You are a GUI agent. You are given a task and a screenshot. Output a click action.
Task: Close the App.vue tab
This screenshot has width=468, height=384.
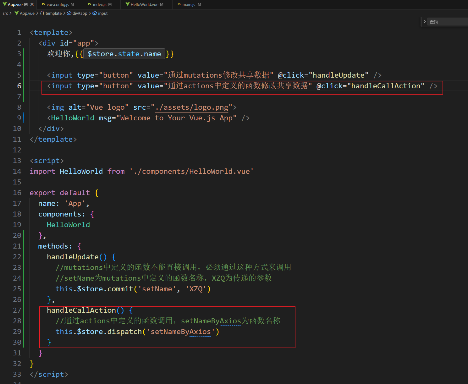[x=32, y=4]
